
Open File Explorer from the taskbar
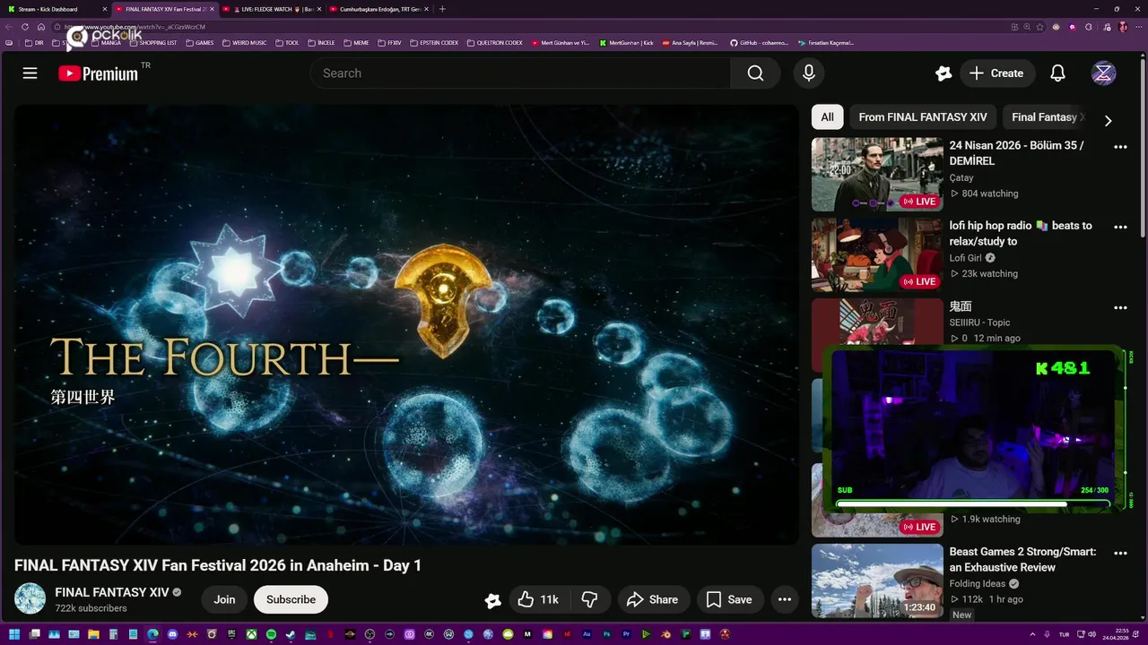(93, 634)
